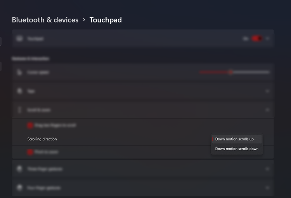The height and width of the screenshot is (198, 291).
Task: Click the breadcrumb arrow before Touchpad
Action: pyautogui.click(x=84, y=19)
